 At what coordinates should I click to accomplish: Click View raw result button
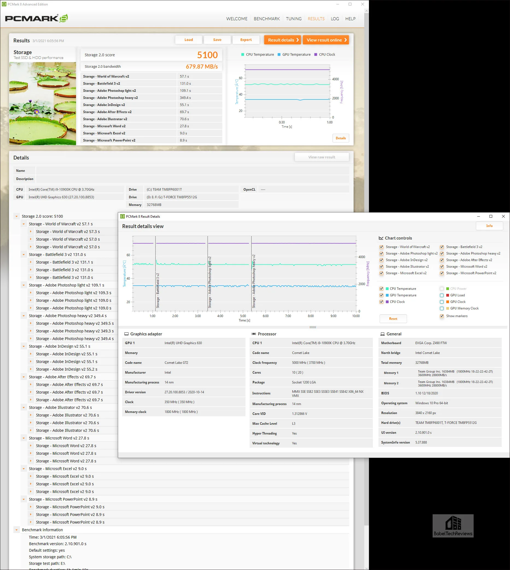tap(322, 157)
